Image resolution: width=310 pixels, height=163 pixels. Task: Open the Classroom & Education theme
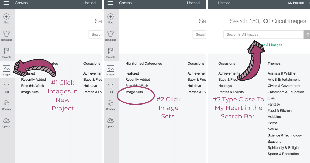(x=286, y=92)
